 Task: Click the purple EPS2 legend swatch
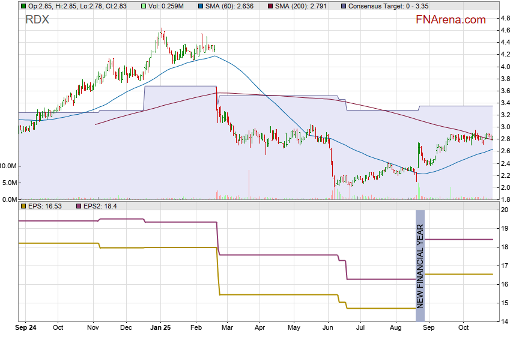77,207
